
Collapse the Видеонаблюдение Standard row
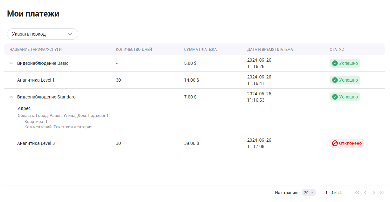[11, 97]
